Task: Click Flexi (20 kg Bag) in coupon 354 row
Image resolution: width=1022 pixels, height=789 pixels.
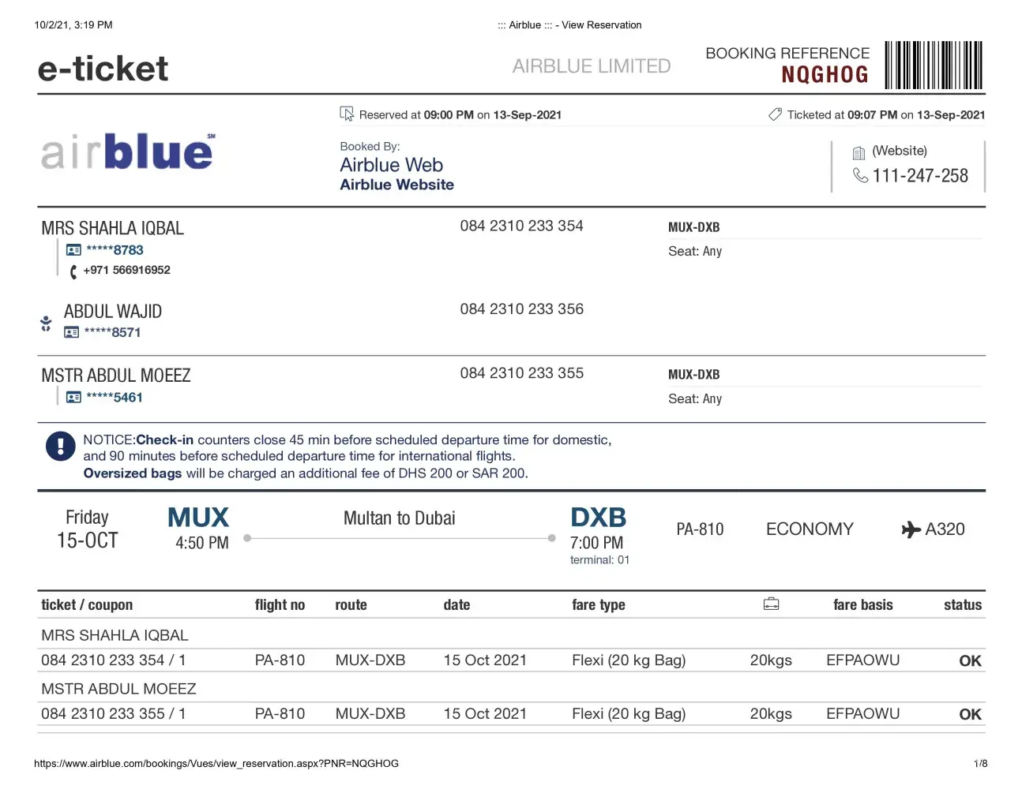Action: (629, 660)
